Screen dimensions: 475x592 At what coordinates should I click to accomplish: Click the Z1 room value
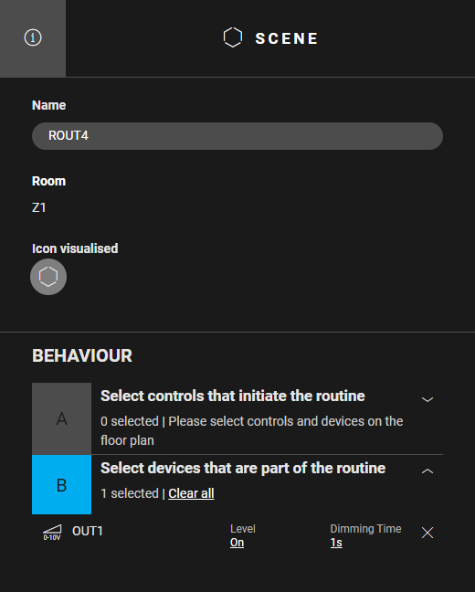click(x=39, y=207)
